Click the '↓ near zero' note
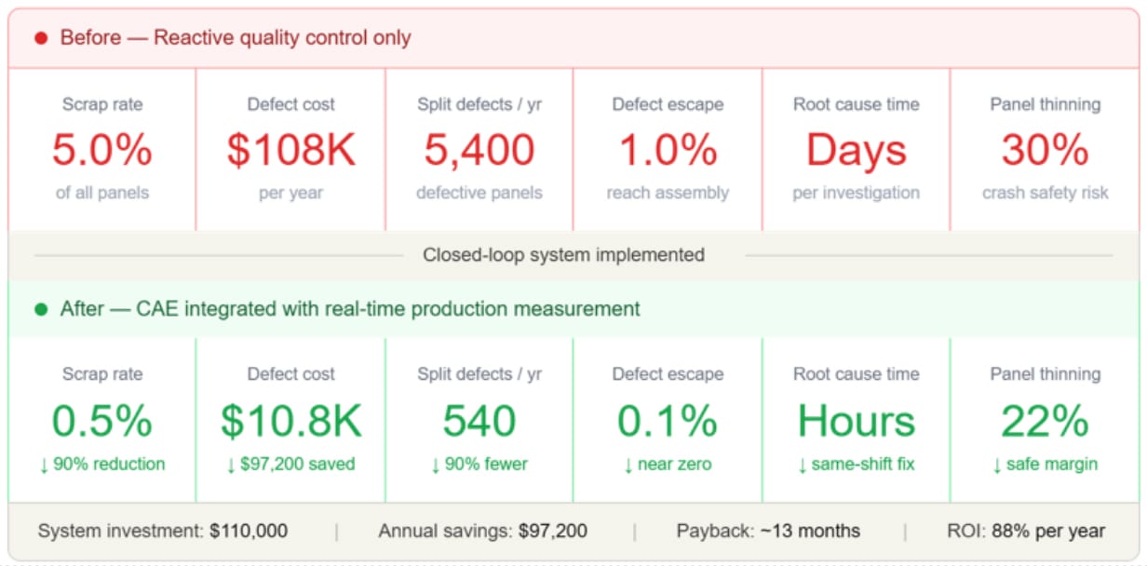The image size is (1147, 566). (x=668, y=464)
